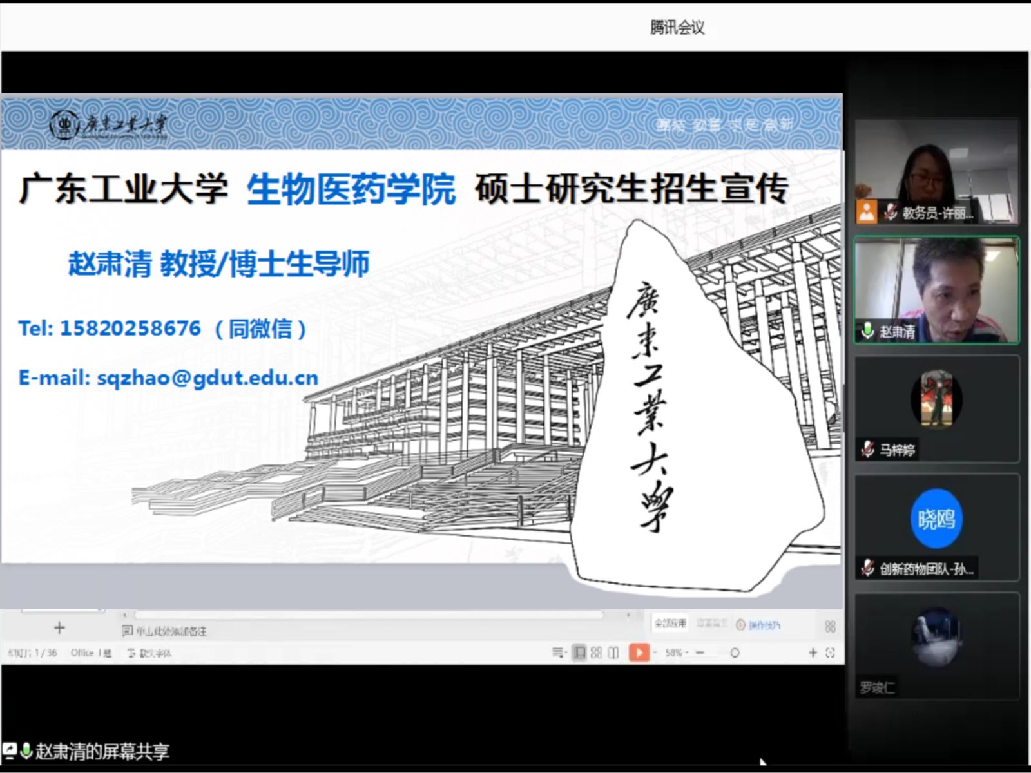This screenshot has height=773, width=1031.
Task: Click the plus icon to add slide
Action: [x=59, y=628]
